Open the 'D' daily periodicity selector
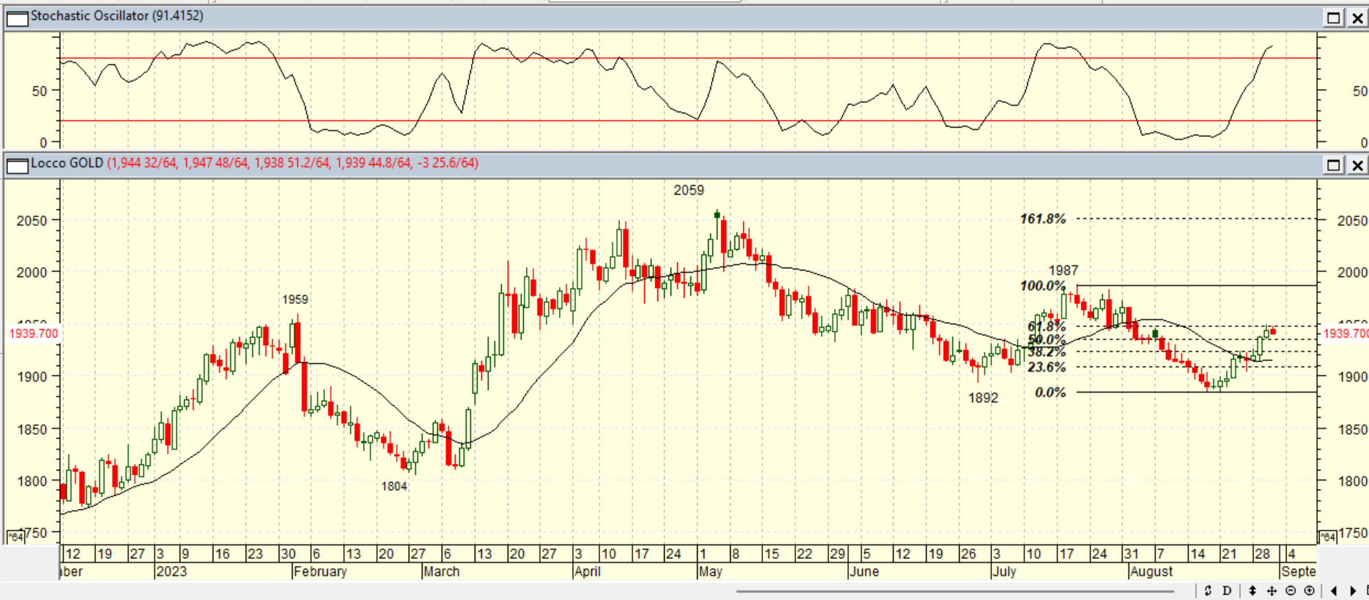The width and height of the screenshot is (1369, 600). point(1227,590)
